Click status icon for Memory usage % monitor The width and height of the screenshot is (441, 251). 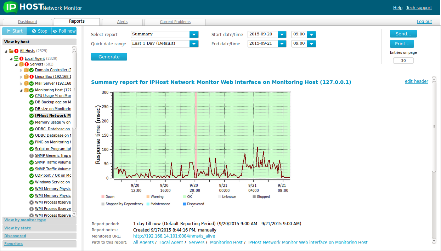pos(32,122)
